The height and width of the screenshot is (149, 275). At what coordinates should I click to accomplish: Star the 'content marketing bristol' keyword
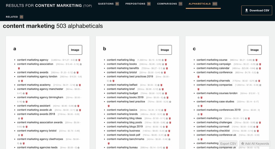pyautogui.click(x=162, y=72)
